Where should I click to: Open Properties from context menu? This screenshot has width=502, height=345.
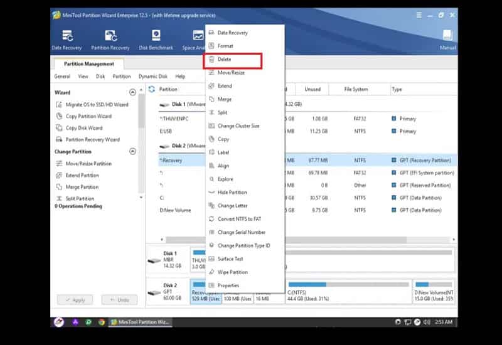coord(245,285)
